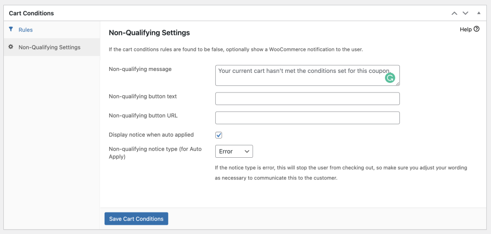The image size is (491, 234).
Task: Click the Cart Conditions panel title
Action: tap(31, 13)
